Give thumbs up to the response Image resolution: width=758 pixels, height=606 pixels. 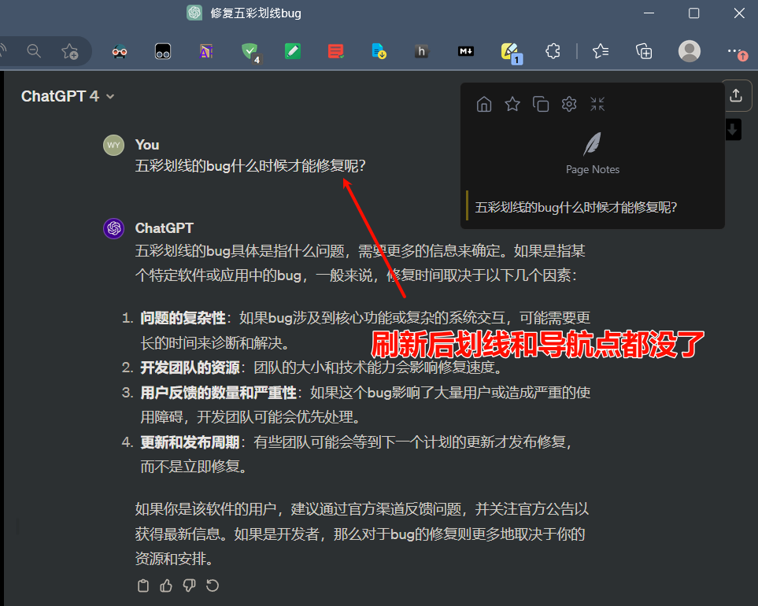[x=166, y=586]
